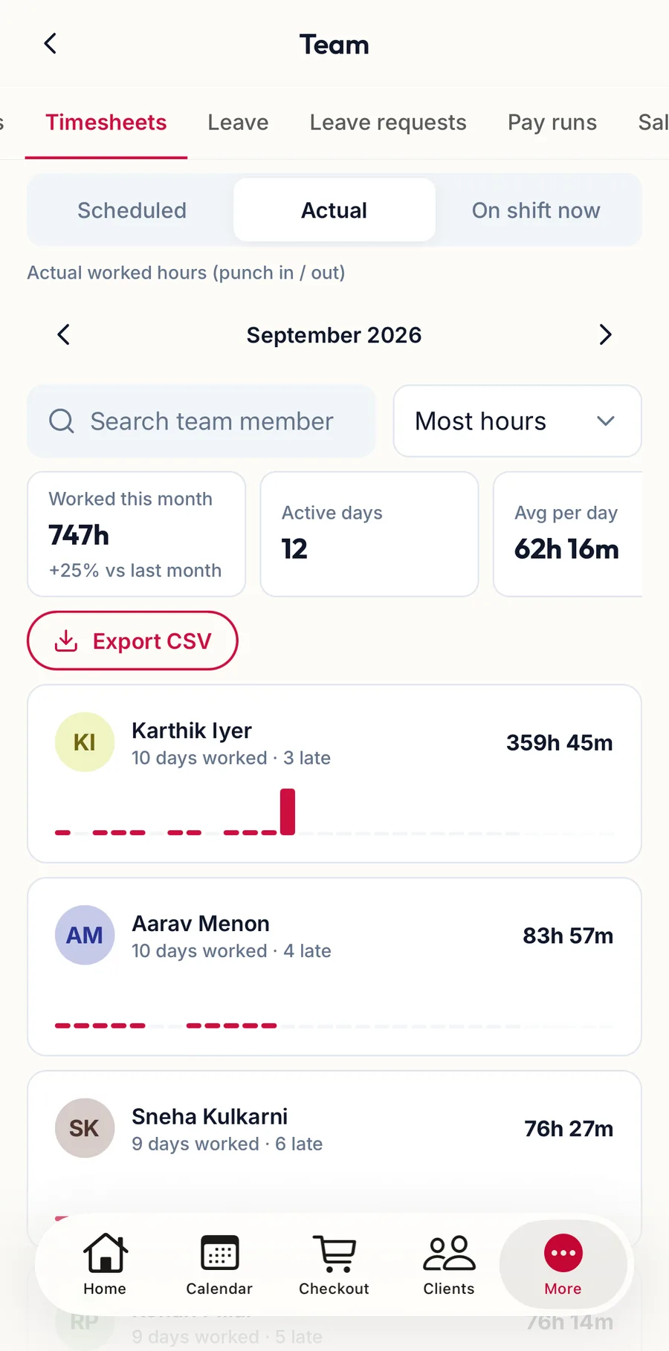Open the Most hours sort dropdown
The width and height of the screenshot is (669, 1351).
[x=517, y=421]
